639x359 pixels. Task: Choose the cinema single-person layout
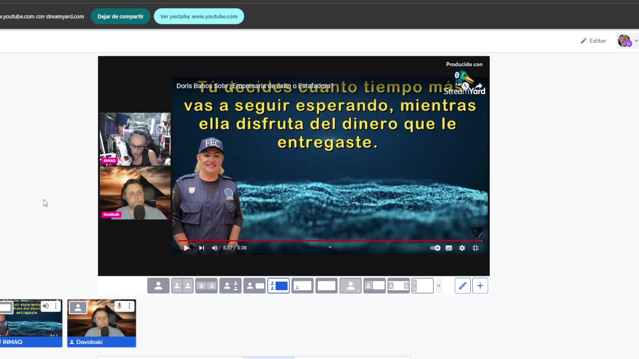click(350, 286)
